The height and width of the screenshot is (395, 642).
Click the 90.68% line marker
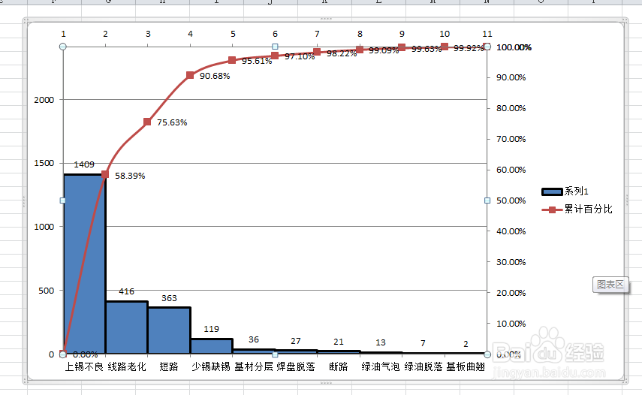click(190, 75)
